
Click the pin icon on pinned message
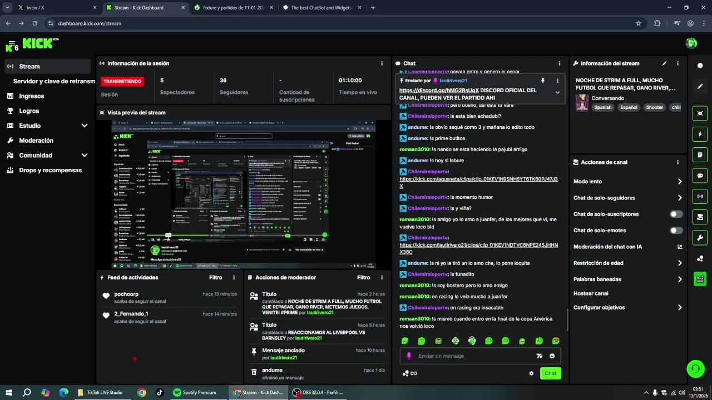click(x=543, y=81)
